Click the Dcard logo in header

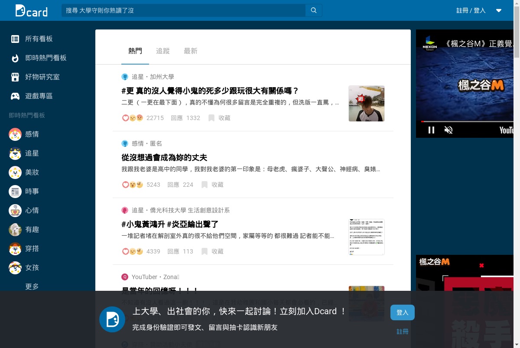click(32, 10)
